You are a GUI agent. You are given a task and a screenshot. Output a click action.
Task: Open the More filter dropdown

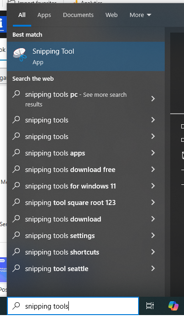(x=140, y=15)
